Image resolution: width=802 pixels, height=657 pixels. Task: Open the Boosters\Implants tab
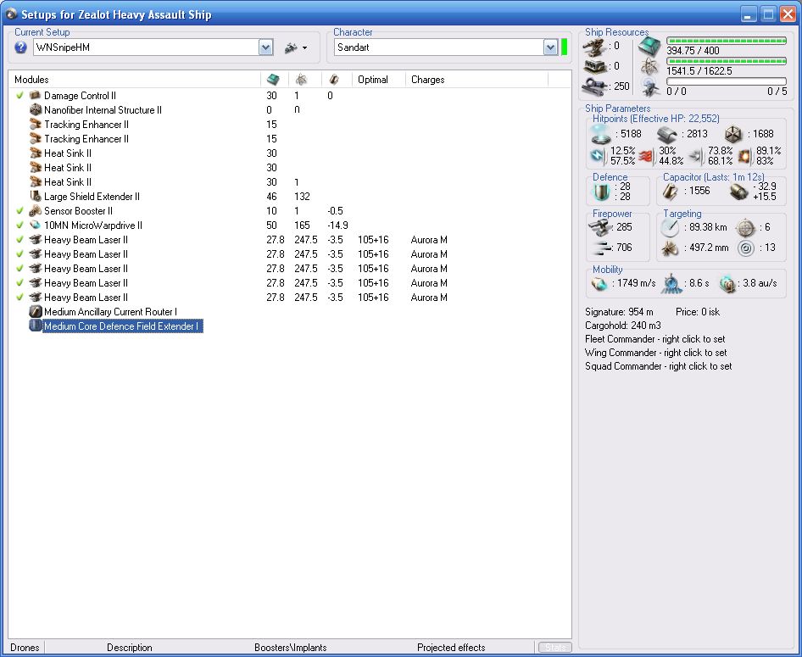point(290,648)
